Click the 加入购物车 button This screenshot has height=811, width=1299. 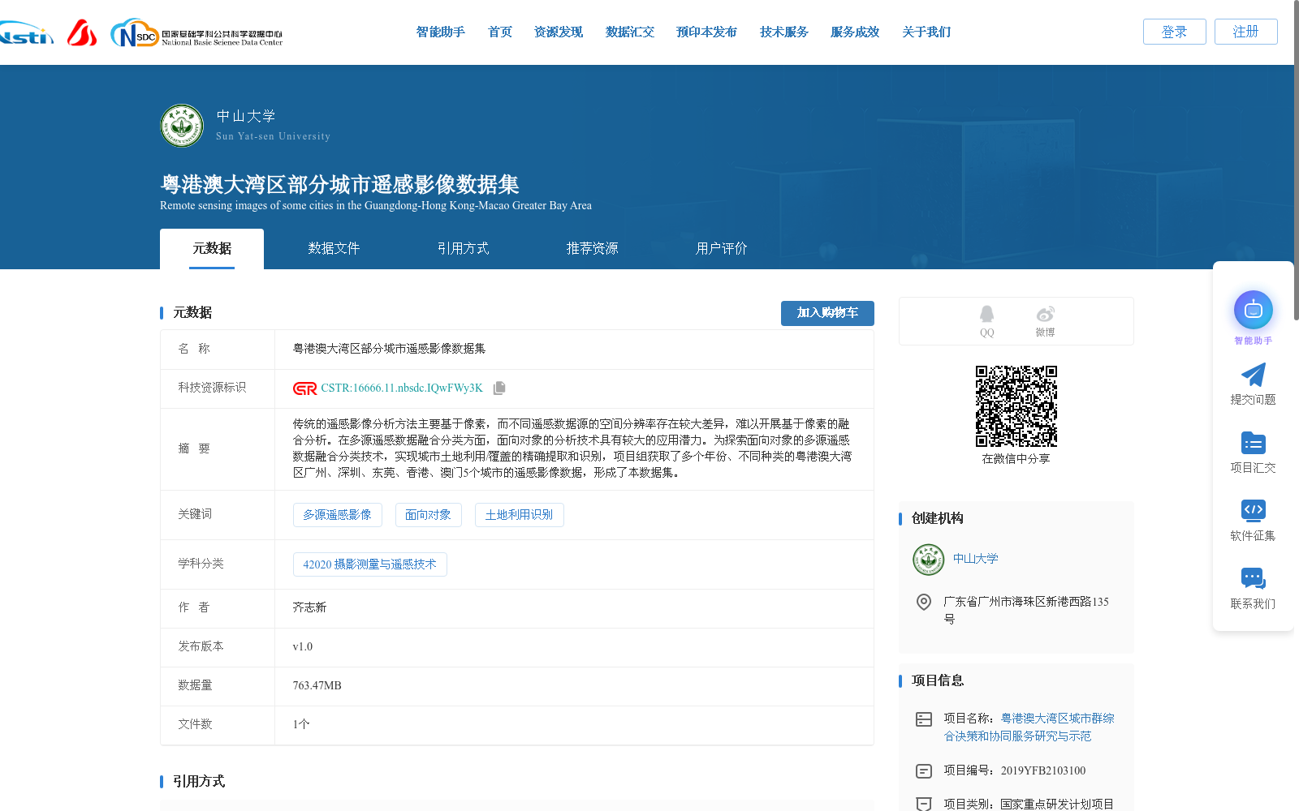(827, 313)
